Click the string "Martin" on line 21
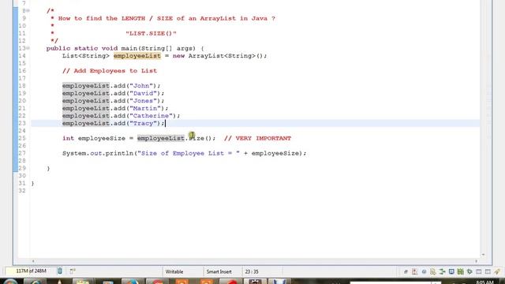This screenshot has height=284, width=505. click(x=145, y=108)
